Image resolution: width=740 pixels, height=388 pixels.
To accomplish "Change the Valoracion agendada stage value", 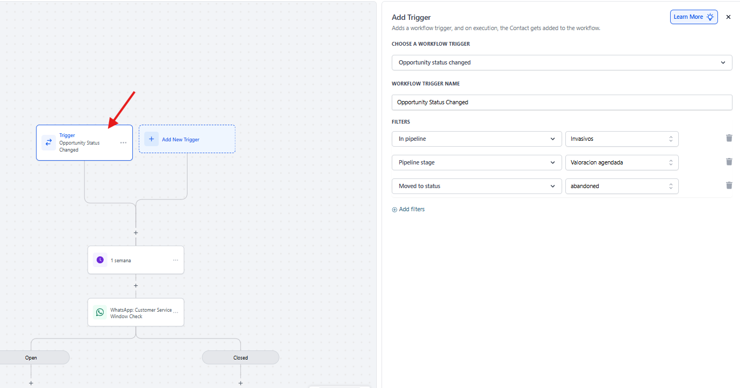I will pos(621,162).
